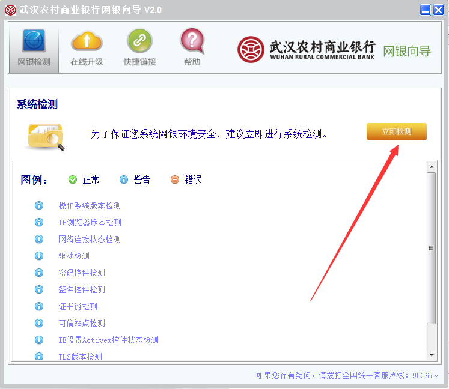The width and height of the screenshot is (449, 389).
Task: Minimize the 网银向导 window
Action: (425, 10)
